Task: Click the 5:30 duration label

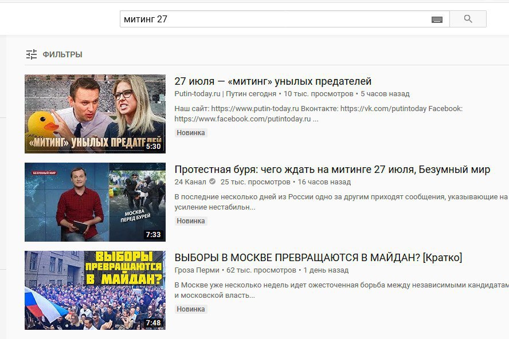Action: [154, 146]
